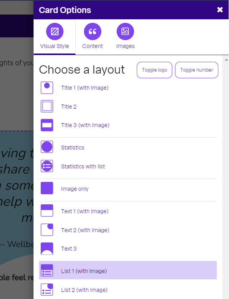Click the Statistics with list label
This screenshot has height=299, width=229.
[x=83, y=166]
